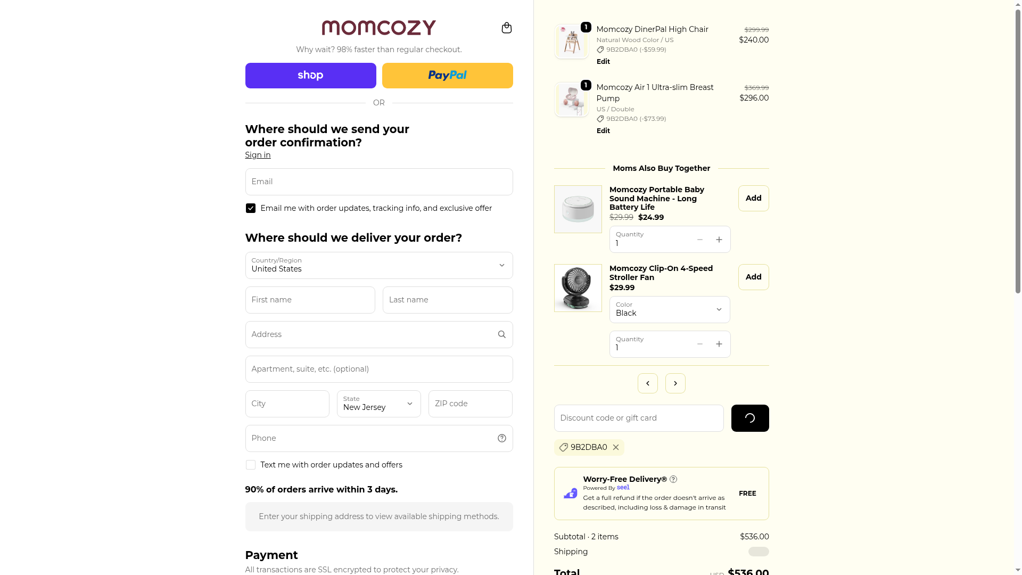The width and height of the screenshot is (1022, 575).
Task: Click the Email input field
Action: (378, 182)
